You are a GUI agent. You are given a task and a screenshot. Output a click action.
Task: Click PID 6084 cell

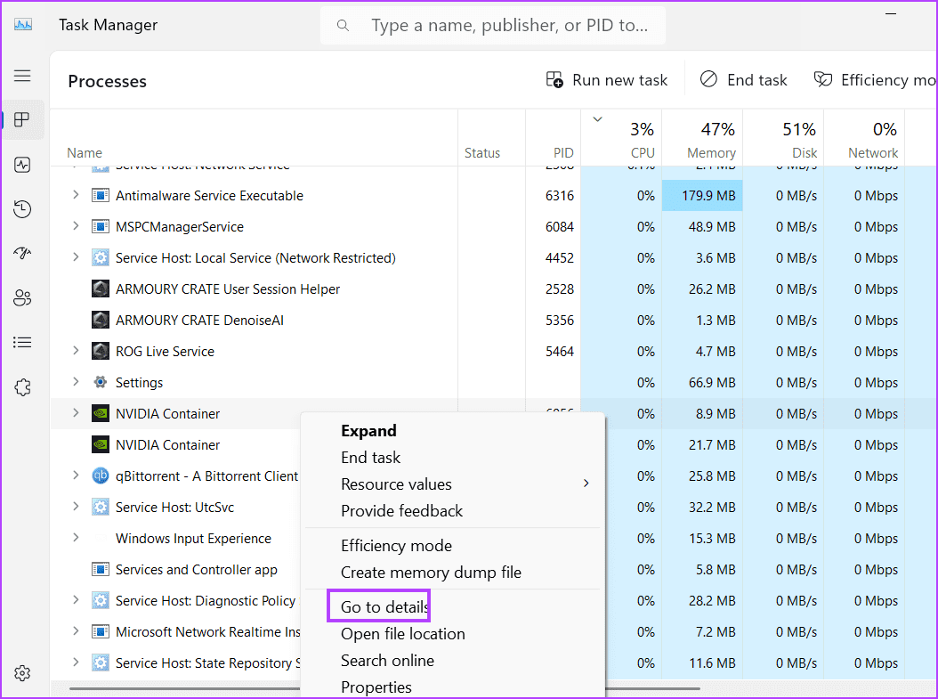pyautogui.click(x=554, y=227)
